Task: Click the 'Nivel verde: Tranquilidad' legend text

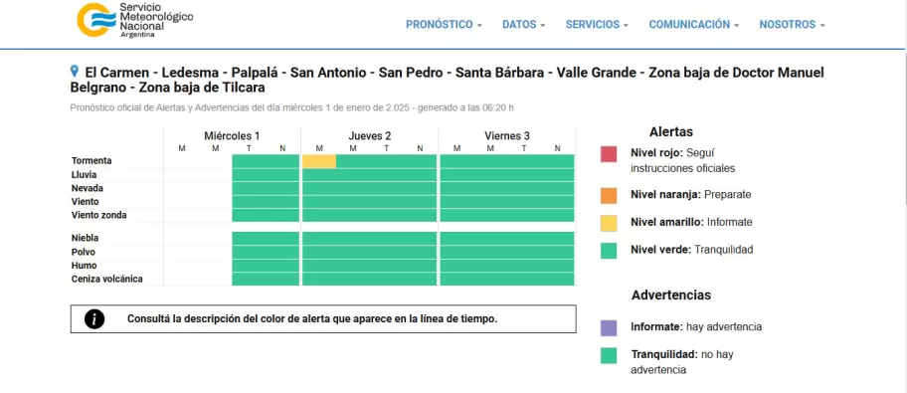Action: coord(692,250)
